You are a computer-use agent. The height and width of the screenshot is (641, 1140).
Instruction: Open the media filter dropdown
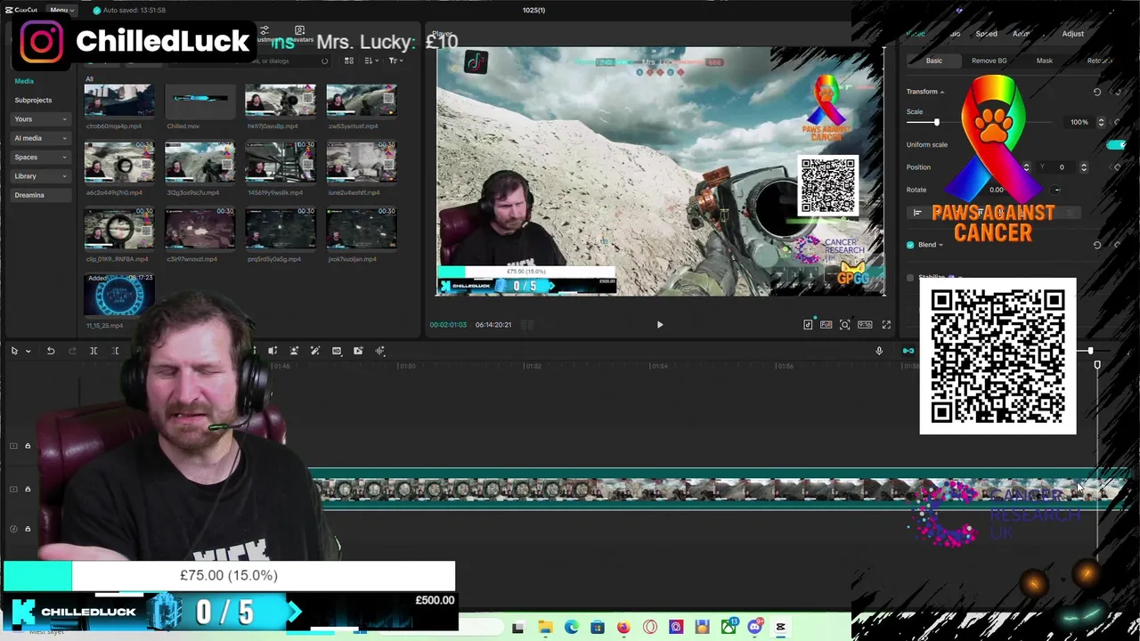coord(394,61)
